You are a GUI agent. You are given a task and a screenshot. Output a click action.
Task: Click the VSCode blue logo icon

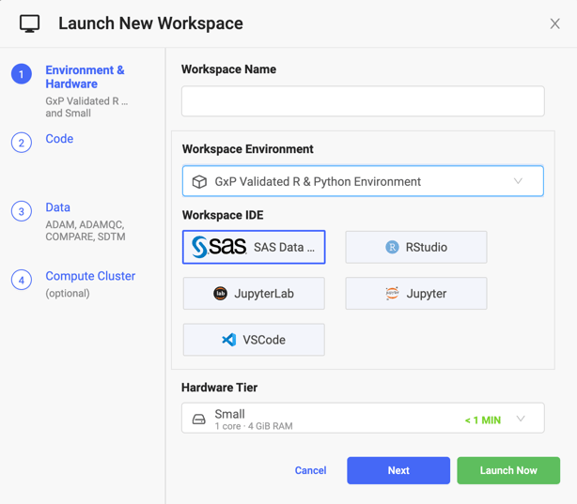(x=229, y=340)
